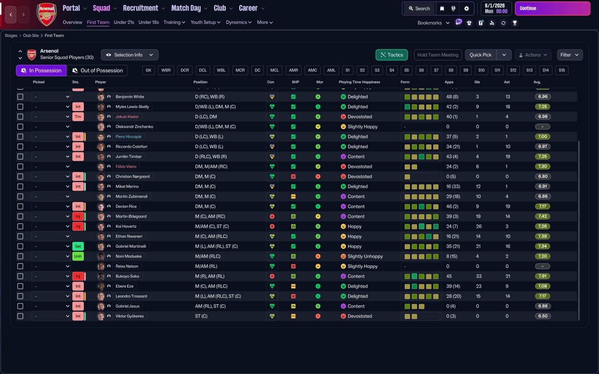Open the bookmark icon beside Search
Screen dimensions: 599x374
coord(442,8)
